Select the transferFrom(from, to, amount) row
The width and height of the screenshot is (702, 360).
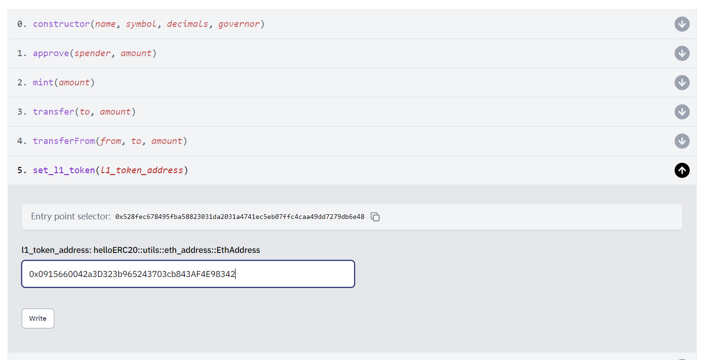coord(109,141)
